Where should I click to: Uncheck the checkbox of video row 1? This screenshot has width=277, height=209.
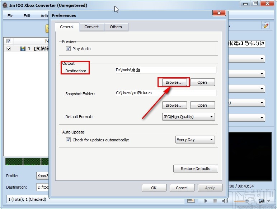9,49
